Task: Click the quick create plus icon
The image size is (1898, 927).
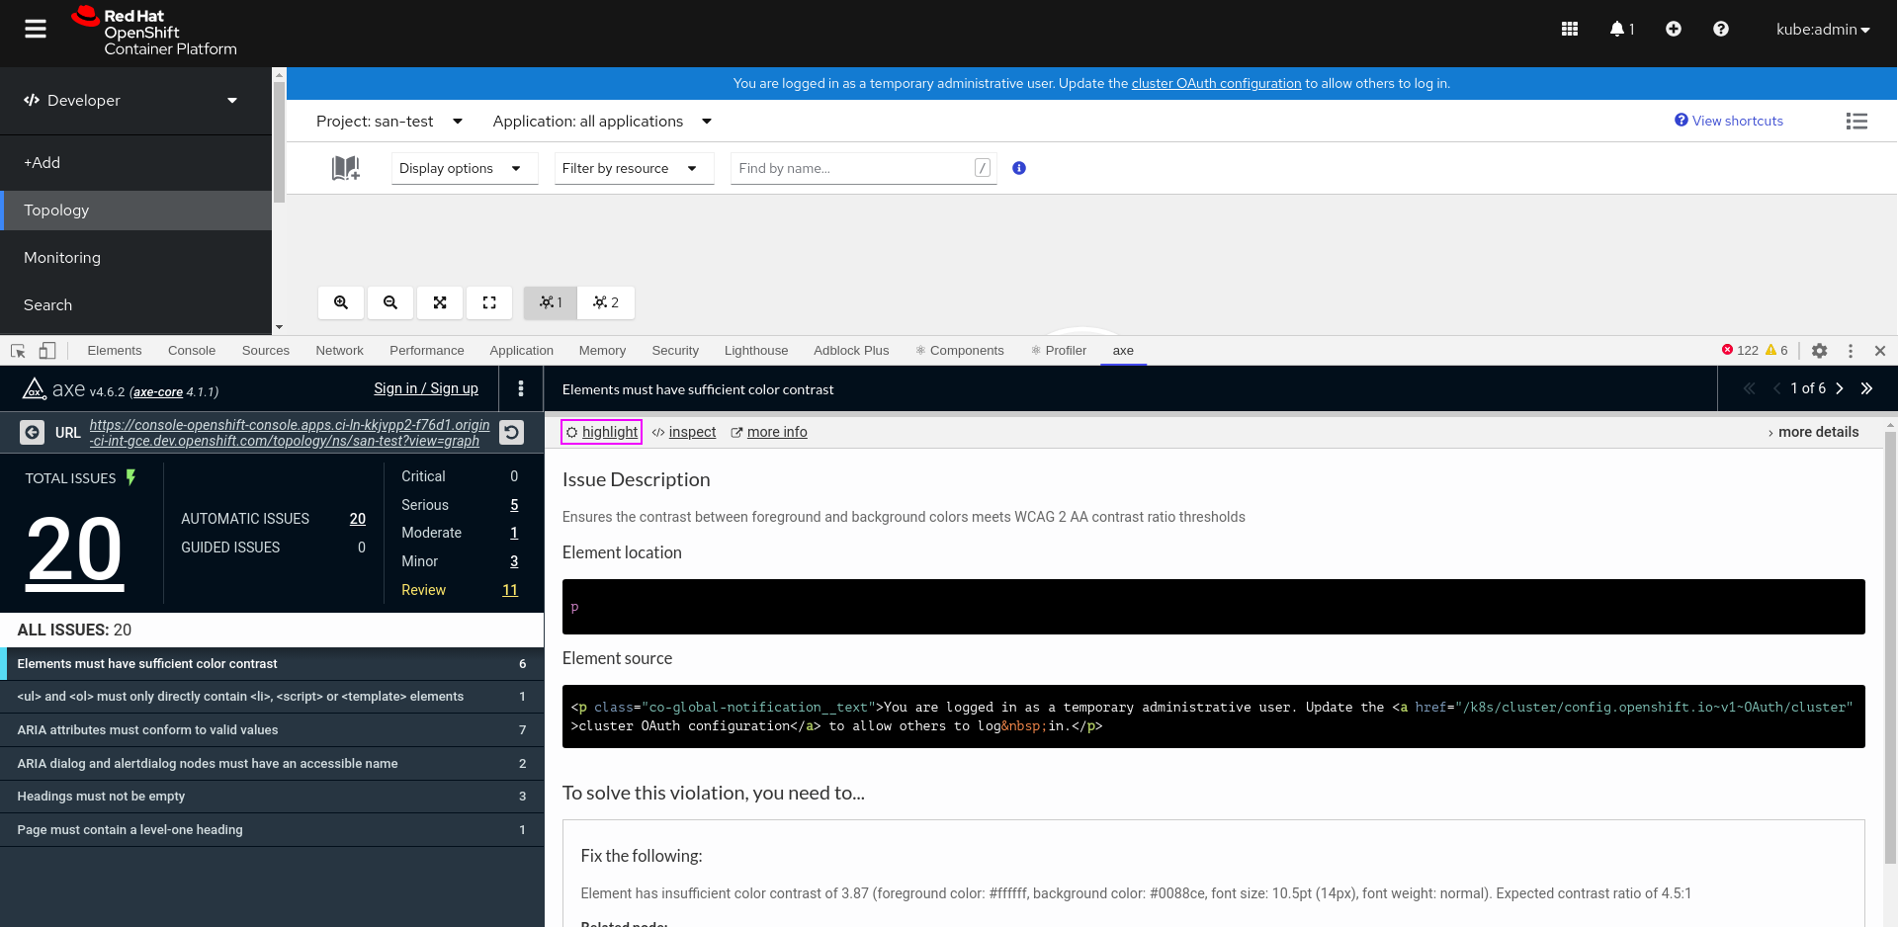Action: tap(1674, 30)
